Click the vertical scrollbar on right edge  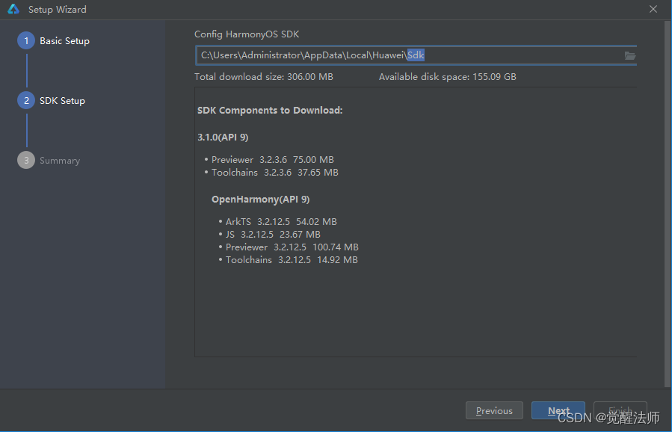coord(668,204)
